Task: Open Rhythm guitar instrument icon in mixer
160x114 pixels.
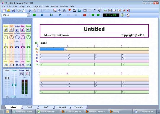Action: pos(17,30)
